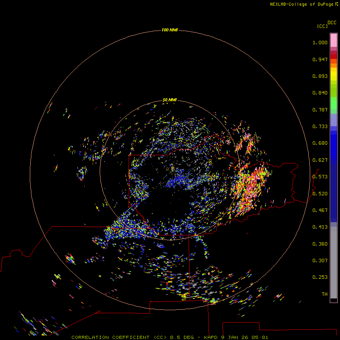Click the 0.787 legend value
The height and width of the screenshot is (340, 340).
(320, 110)
